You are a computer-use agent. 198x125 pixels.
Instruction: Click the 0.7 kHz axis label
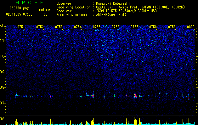pyautogui.click(x=3, y=103)
